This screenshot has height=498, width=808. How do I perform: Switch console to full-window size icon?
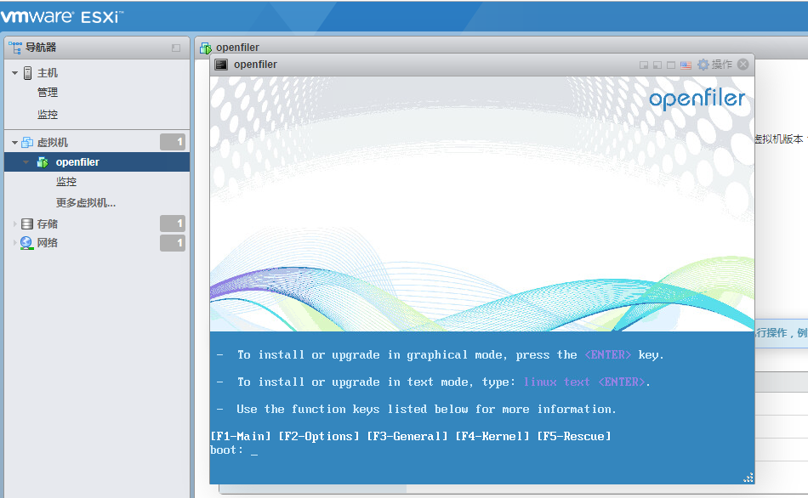click(671, 65)
